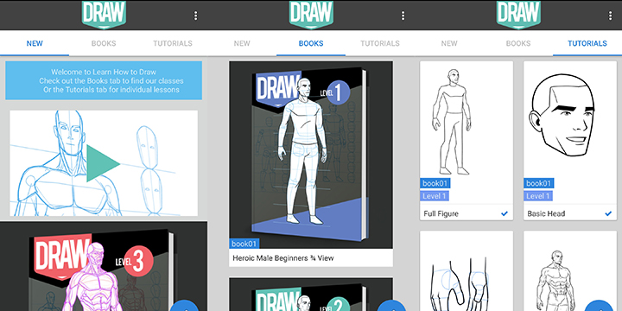Screen dimensions: 622x311
Task: Tap the DRAW logo on the BOOKS tab screen
Action: [311, 15]
